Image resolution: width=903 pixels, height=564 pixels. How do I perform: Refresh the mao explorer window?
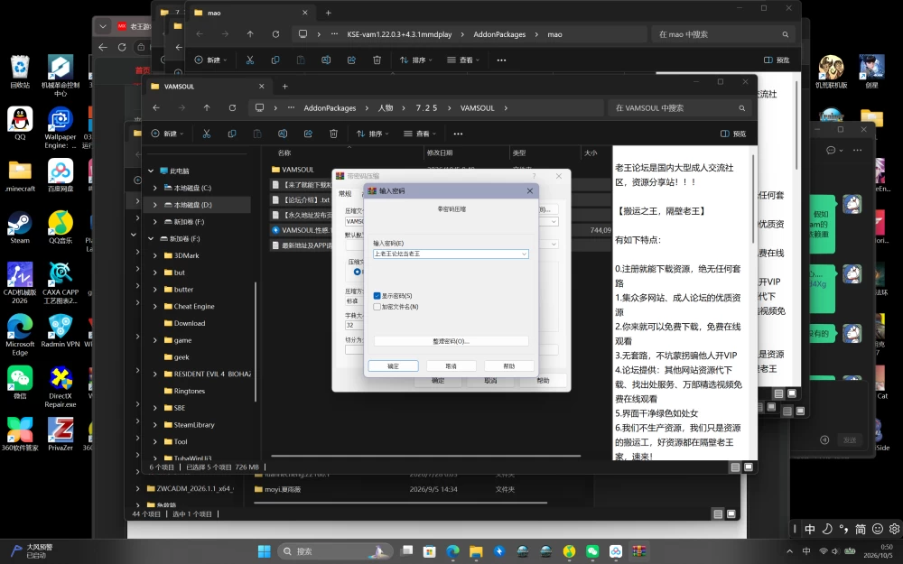275,34
